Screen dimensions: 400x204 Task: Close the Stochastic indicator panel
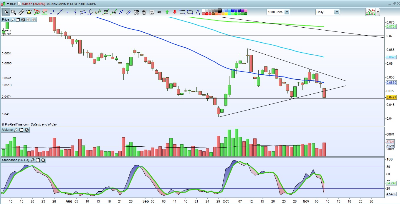point(43,160)
